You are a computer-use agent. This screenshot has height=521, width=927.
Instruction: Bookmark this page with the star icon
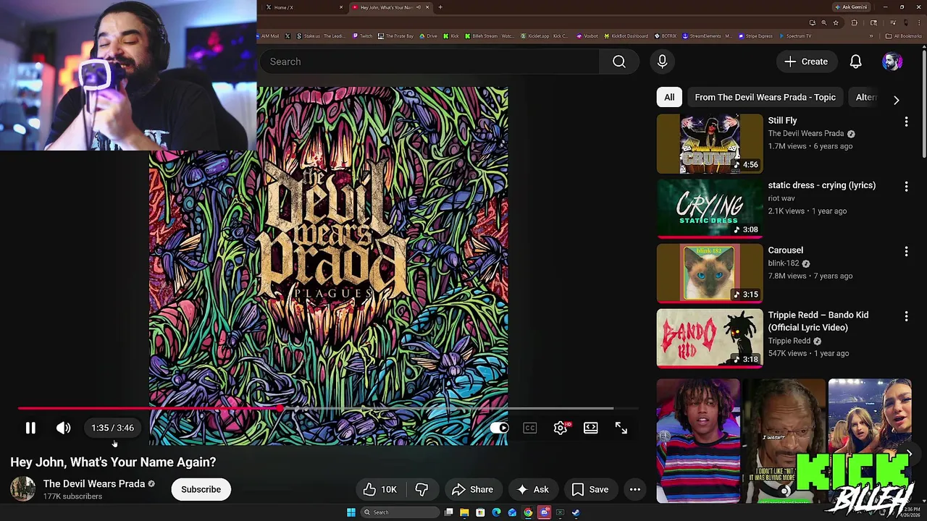pyautogui.click(x=836, y=22)
